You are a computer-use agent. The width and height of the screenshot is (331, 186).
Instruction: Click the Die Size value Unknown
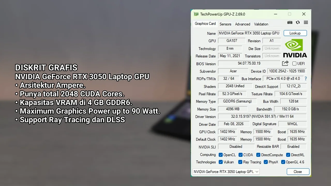[272, 48]
